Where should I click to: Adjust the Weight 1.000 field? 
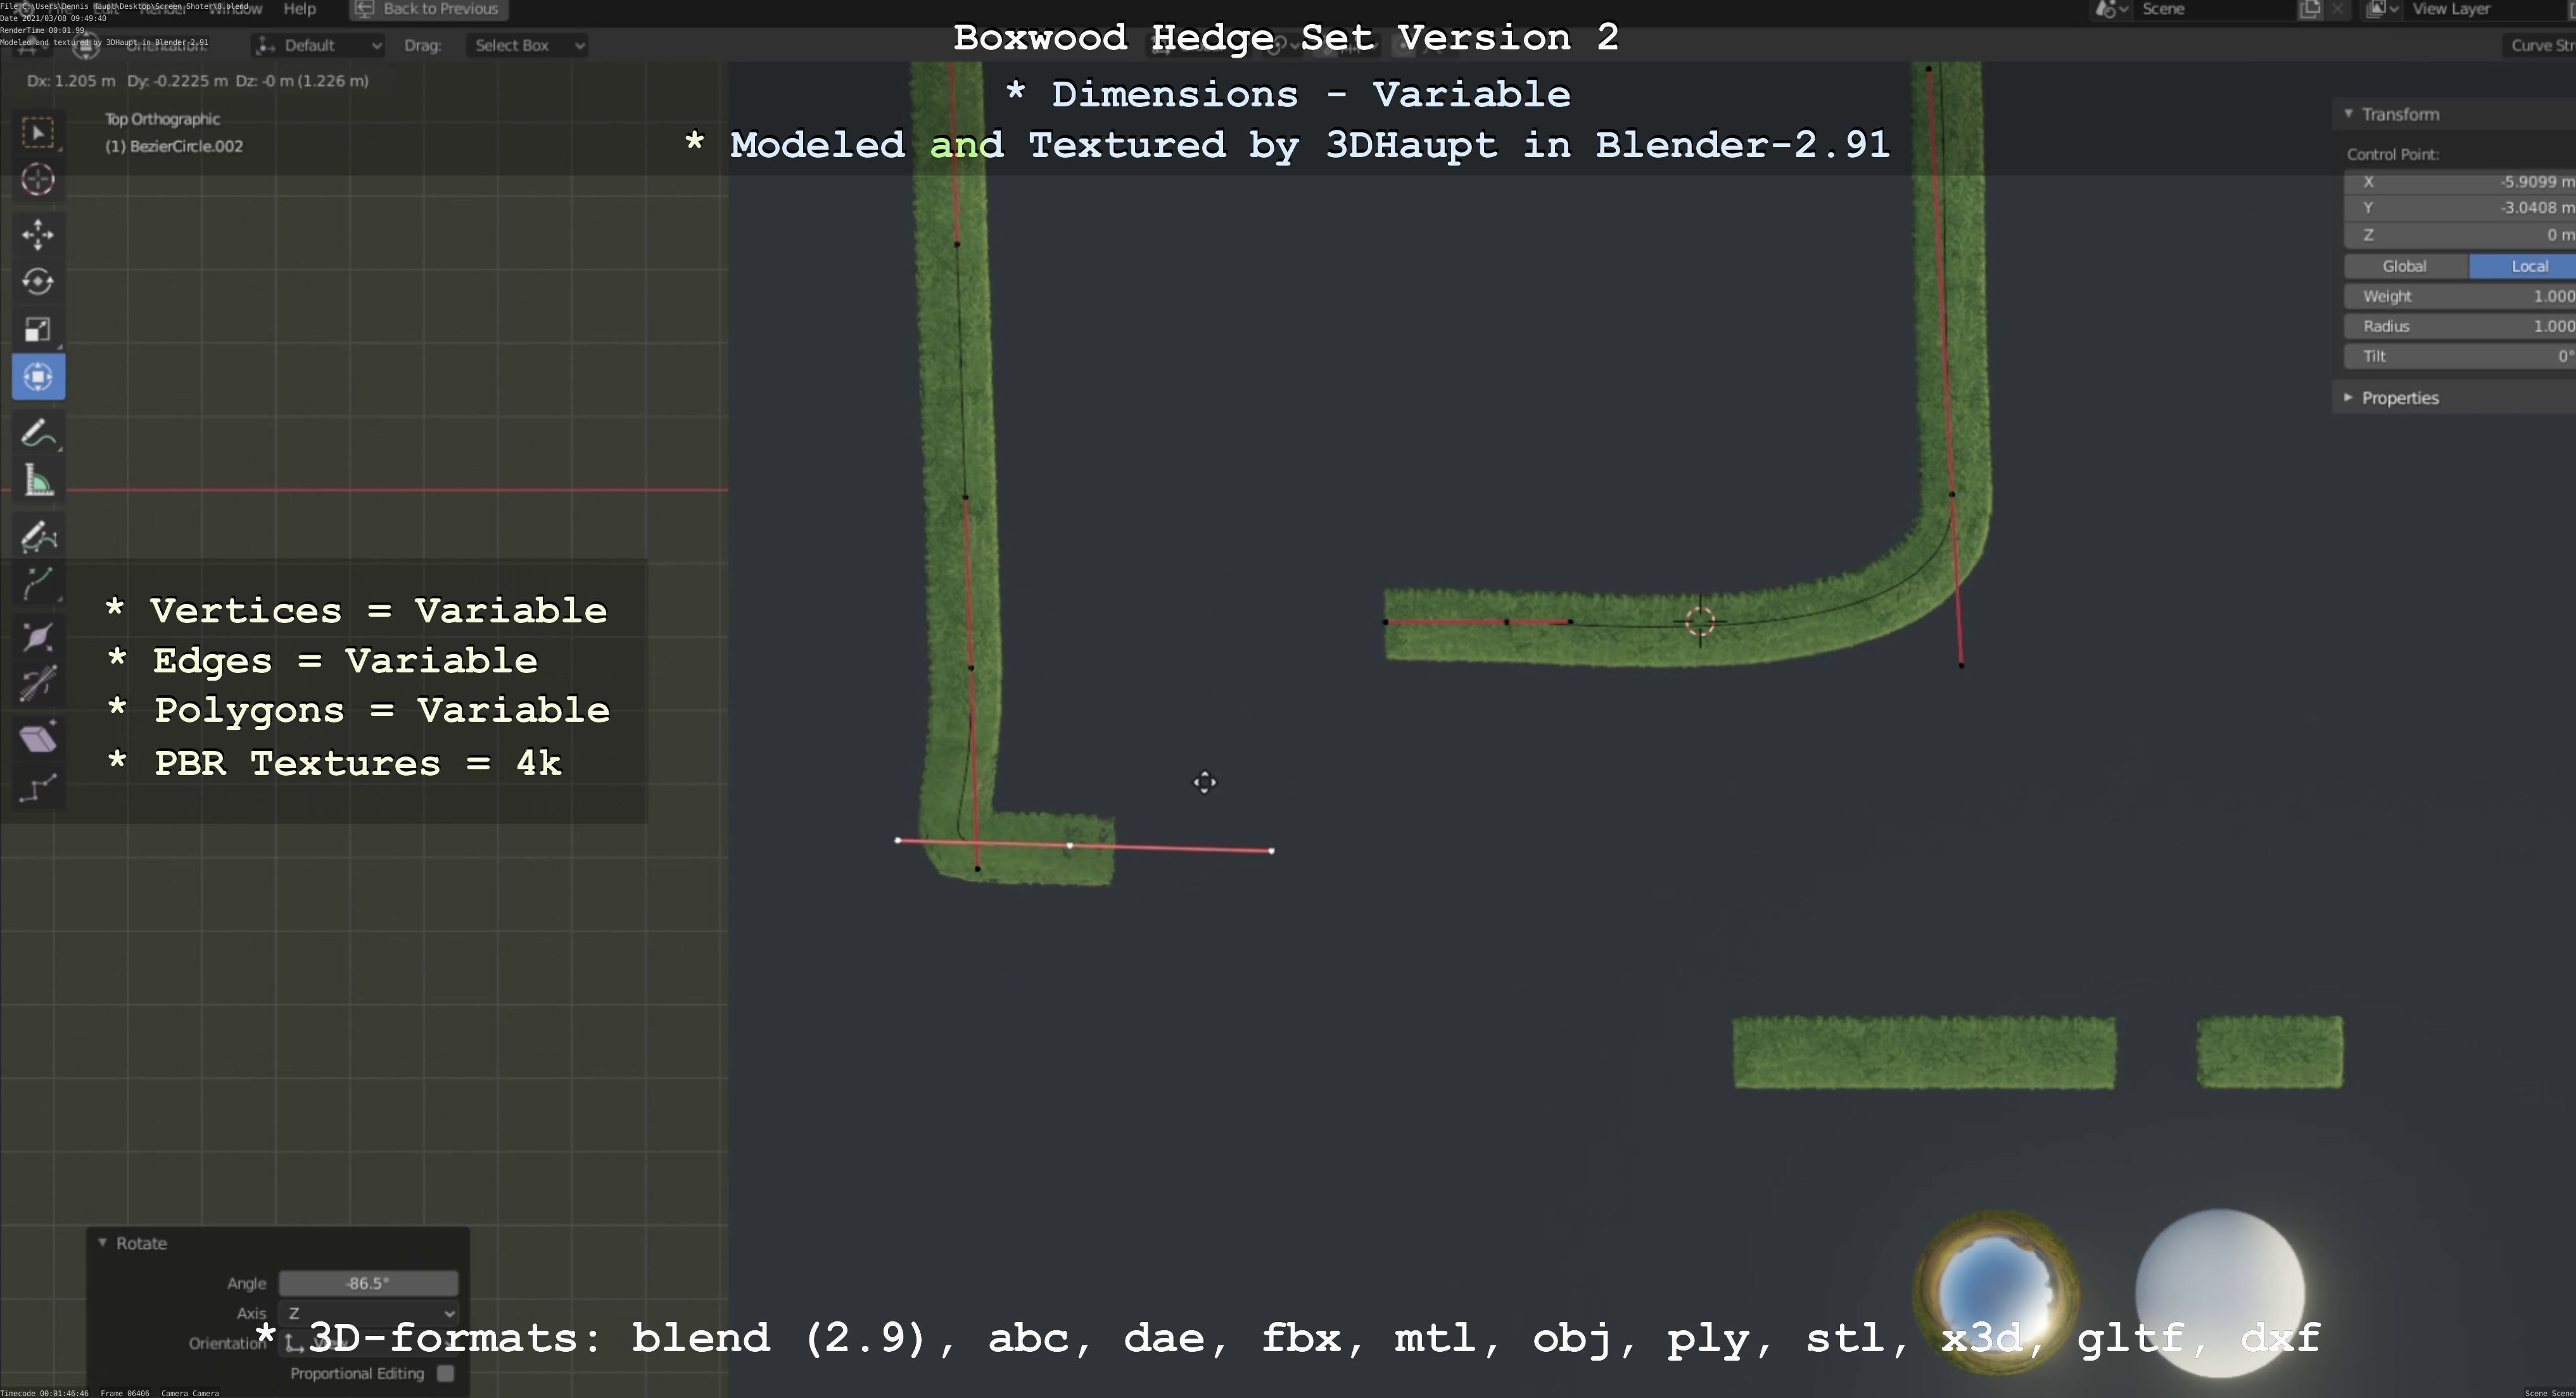2460,296
